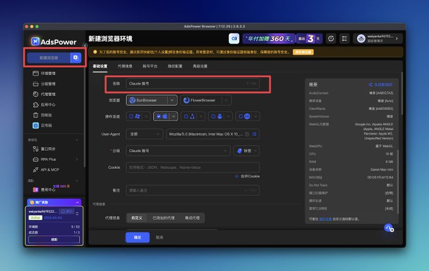Open the 分组 dropdown showing Claude 账号
Viewport: 429px width, 271px height.
(x=178, y=151)
